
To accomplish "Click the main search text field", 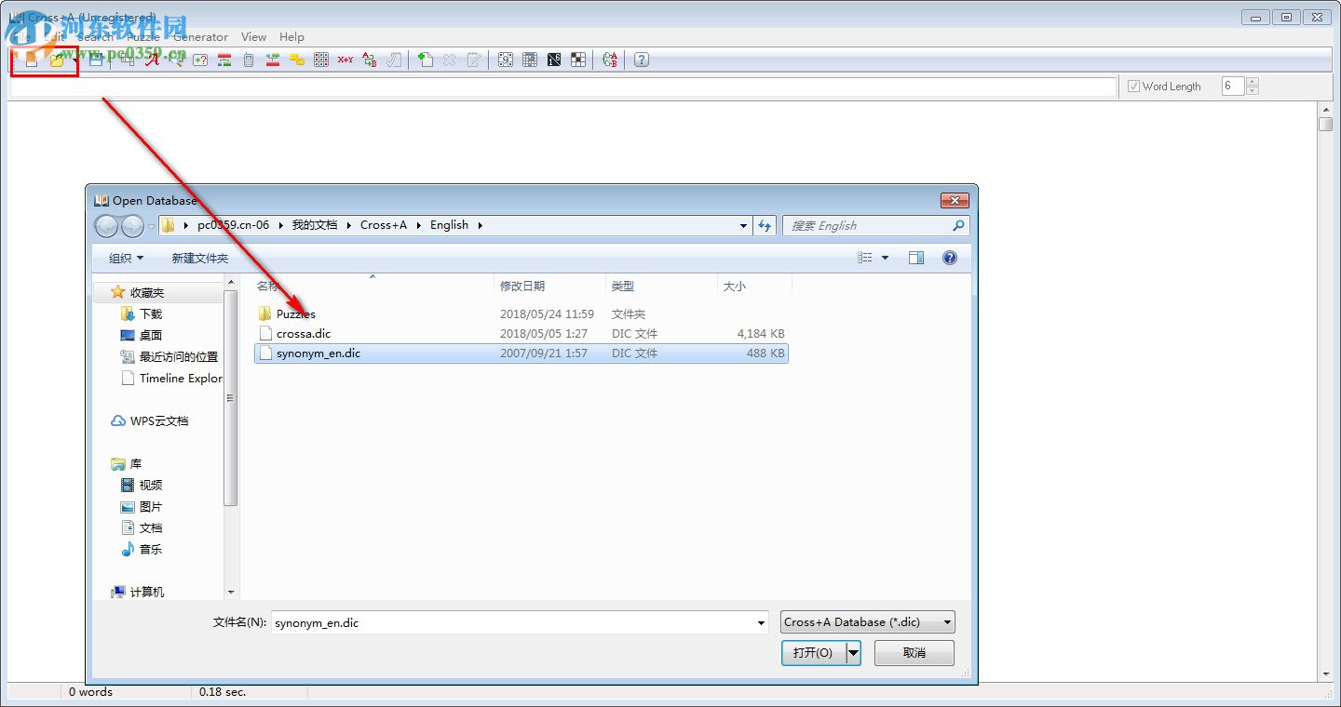I will click(562, 87).
